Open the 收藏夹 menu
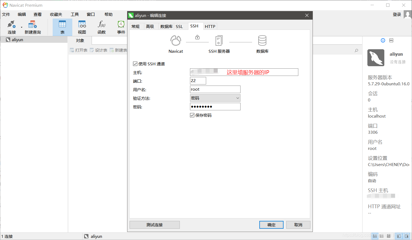The width and height of the screenshot is (412, 240). pos(56,14)
